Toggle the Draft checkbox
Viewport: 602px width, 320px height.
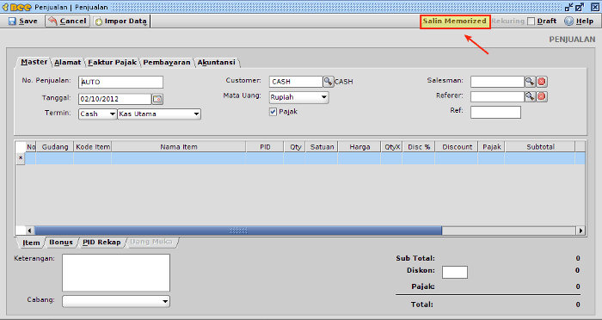tap(531, 22)
